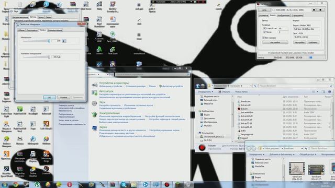
Task: Click Новая папка in Explorer toolbar
Action: click(x=241, y=92)
